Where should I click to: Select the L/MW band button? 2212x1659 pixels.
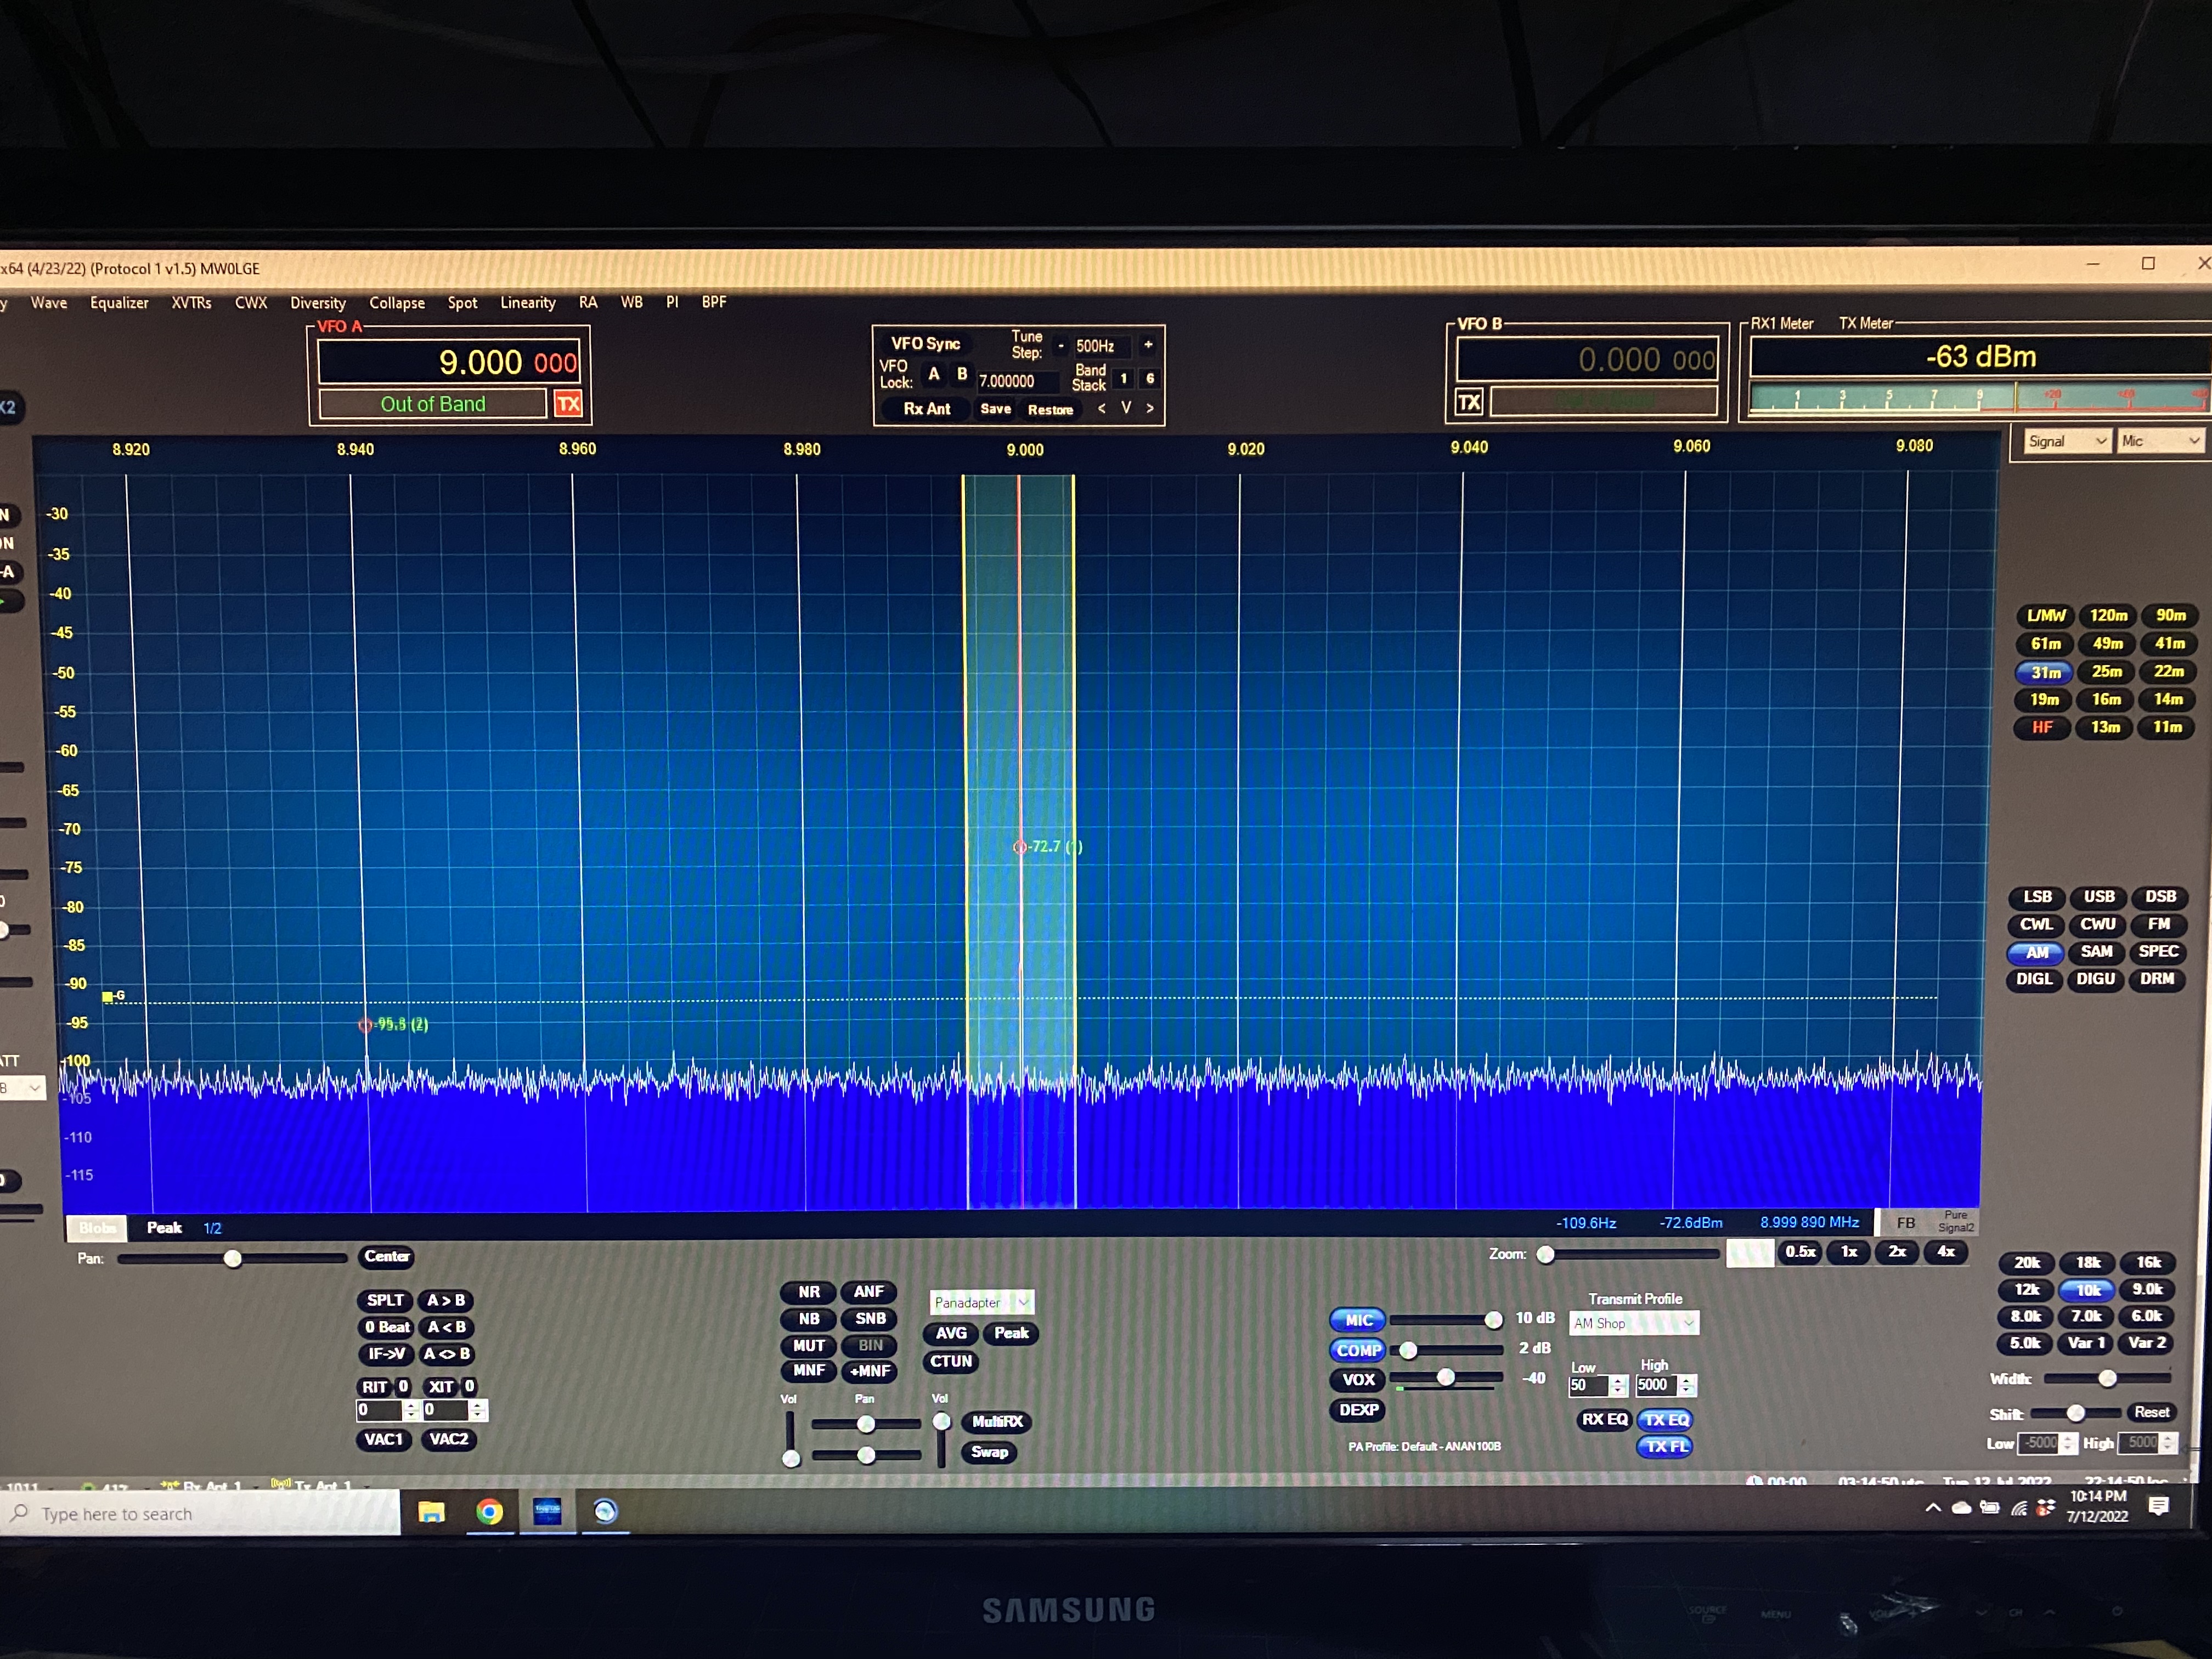(2045, 616)
